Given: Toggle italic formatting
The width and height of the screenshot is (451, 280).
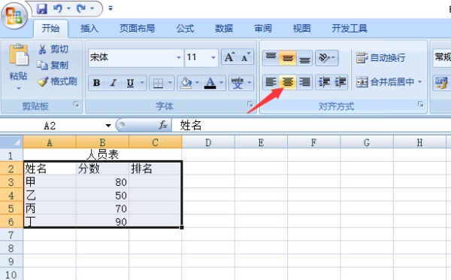Looking at the screenshot, I should (114, 83).
